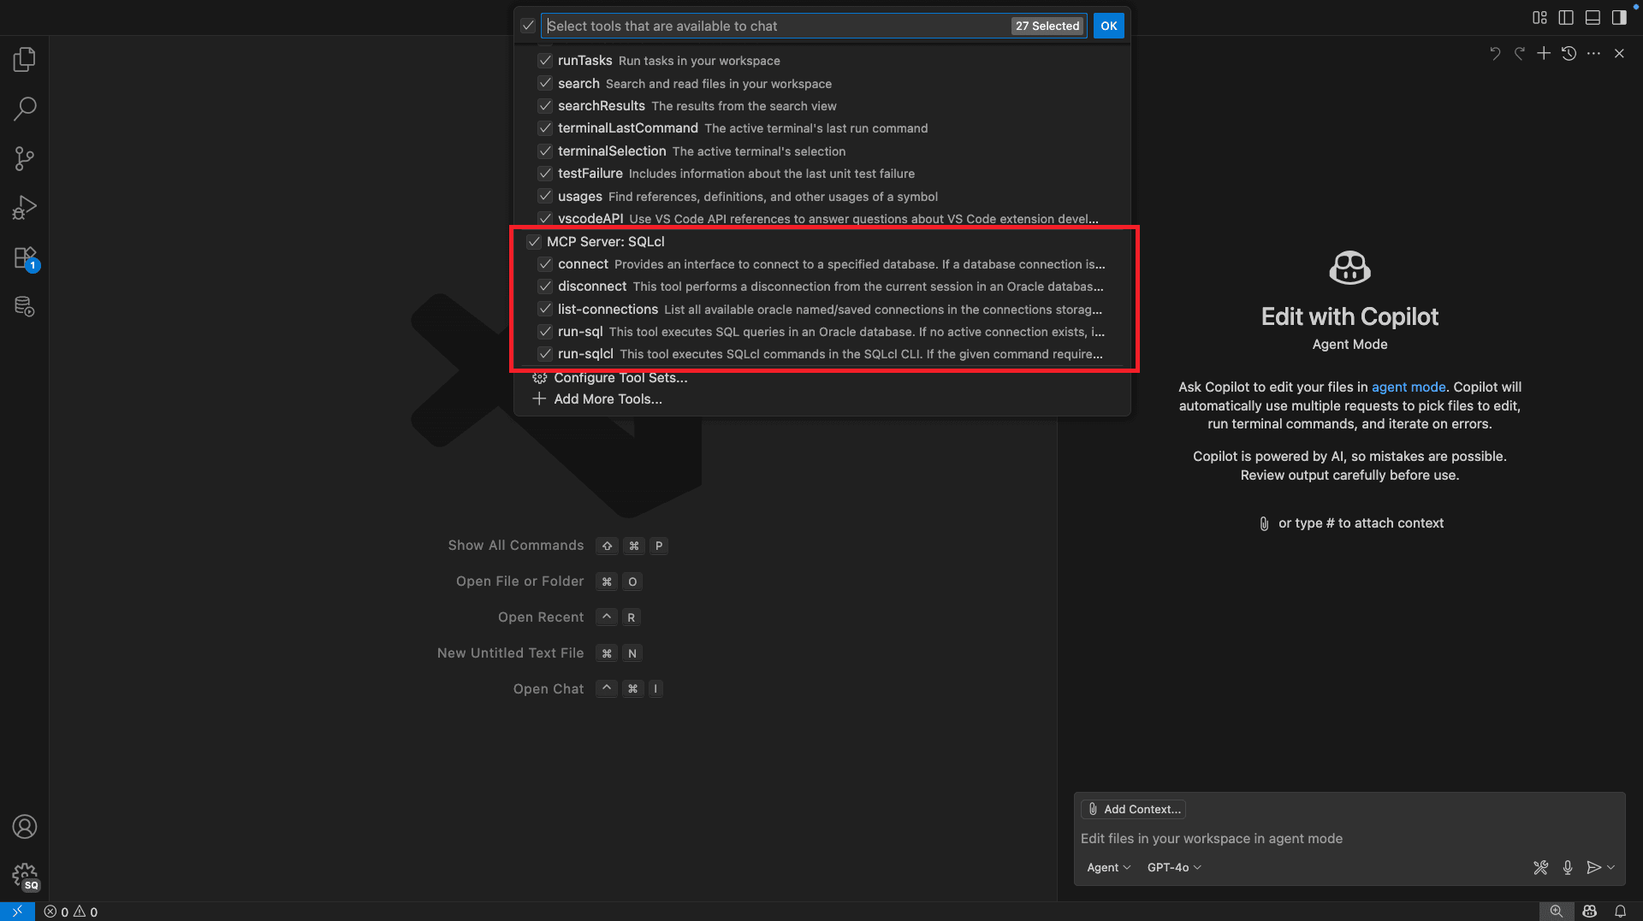This screenshot has height=921, width=1643.
Task: Open the Extensions view with notification badge
Action: click(25, 257)
